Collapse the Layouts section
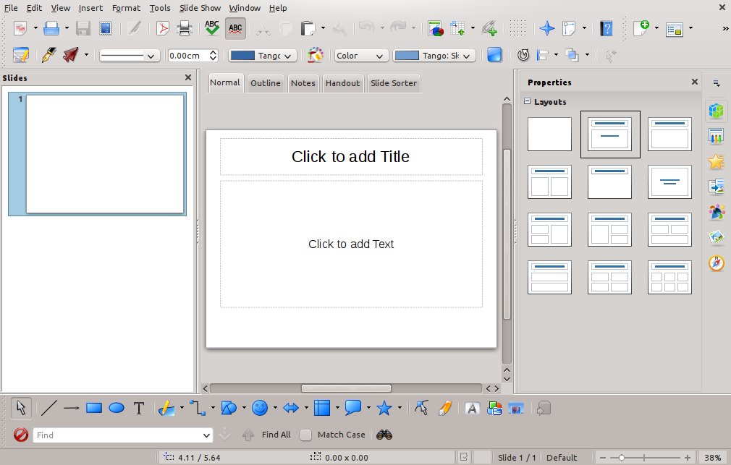Viewport: 731px width, 465px height. tap(528, 102)
